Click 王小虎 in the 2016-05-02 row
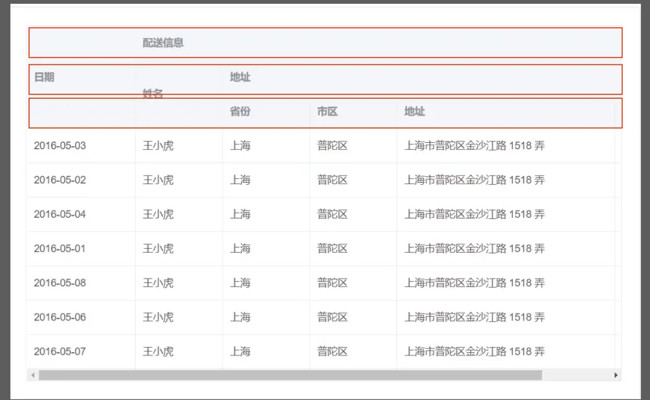The image size is (650, 400). coord(158,180)
